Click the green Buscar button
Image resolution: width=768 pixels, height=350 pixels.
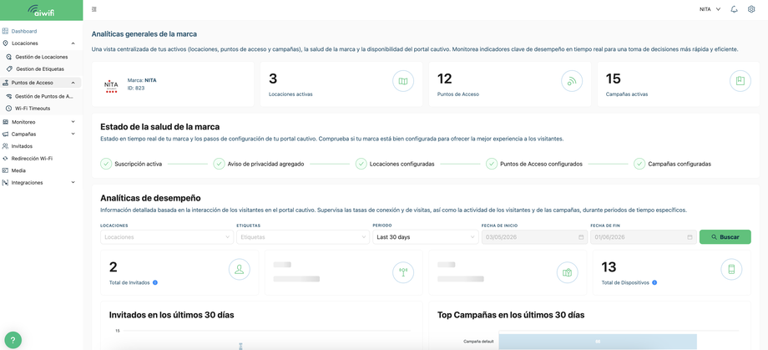[725, 236]
